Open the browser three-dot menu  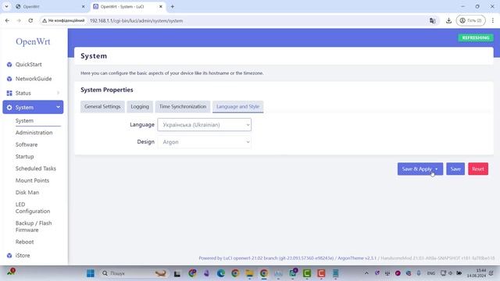[x=493, y=20]
